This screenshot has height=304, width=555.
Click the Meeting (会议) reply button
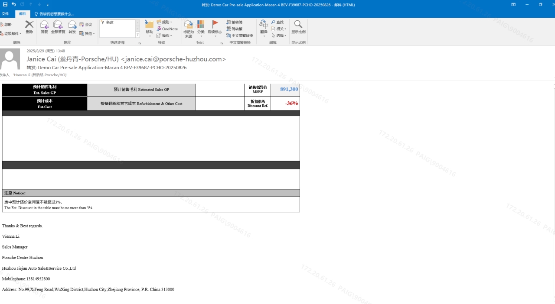(x=86, y=25)
